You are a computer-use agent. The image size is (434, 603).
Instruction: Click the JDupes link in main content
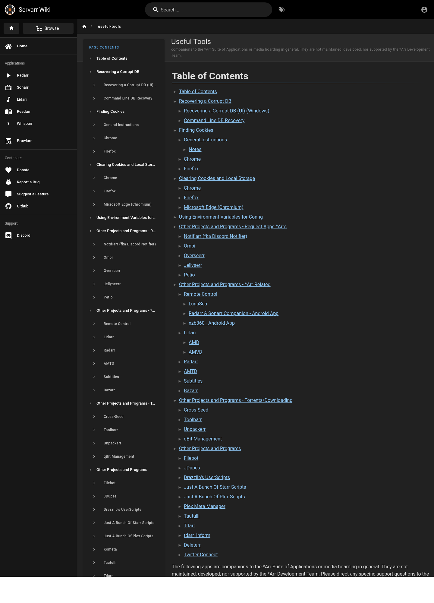[192, 468]
